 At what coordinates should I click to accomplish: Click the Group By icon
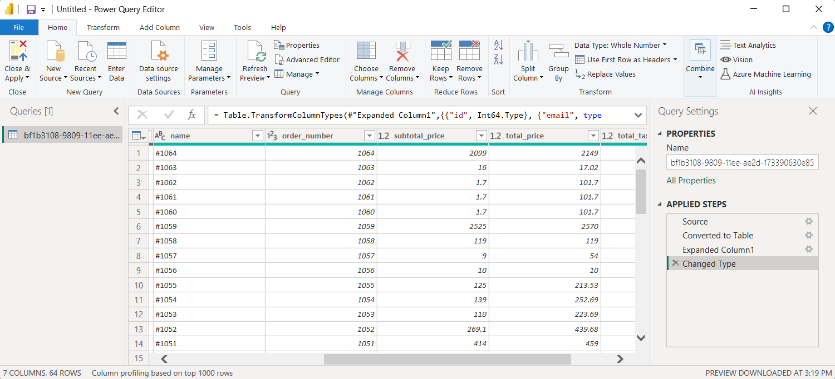[x=558, y=51]
